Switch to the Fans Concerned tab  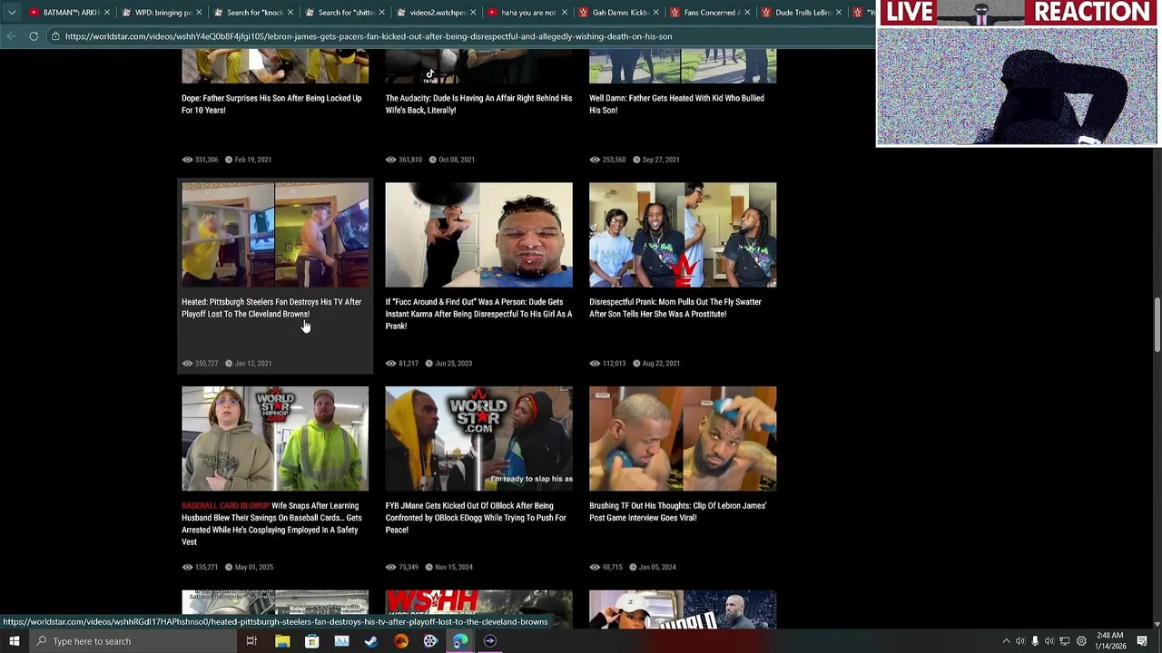tap(711, 13)
